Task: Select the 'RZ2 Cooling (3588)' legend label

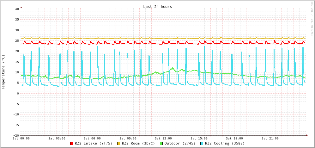Action: (225, 143)
